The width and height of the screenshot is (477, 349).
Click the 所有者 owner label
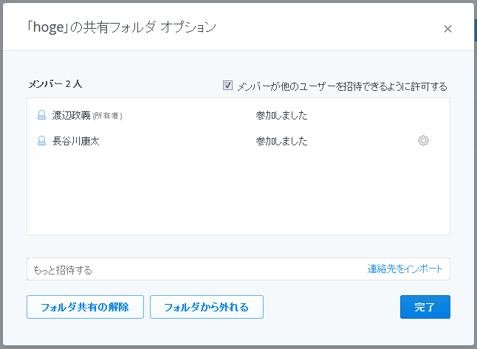107,116
